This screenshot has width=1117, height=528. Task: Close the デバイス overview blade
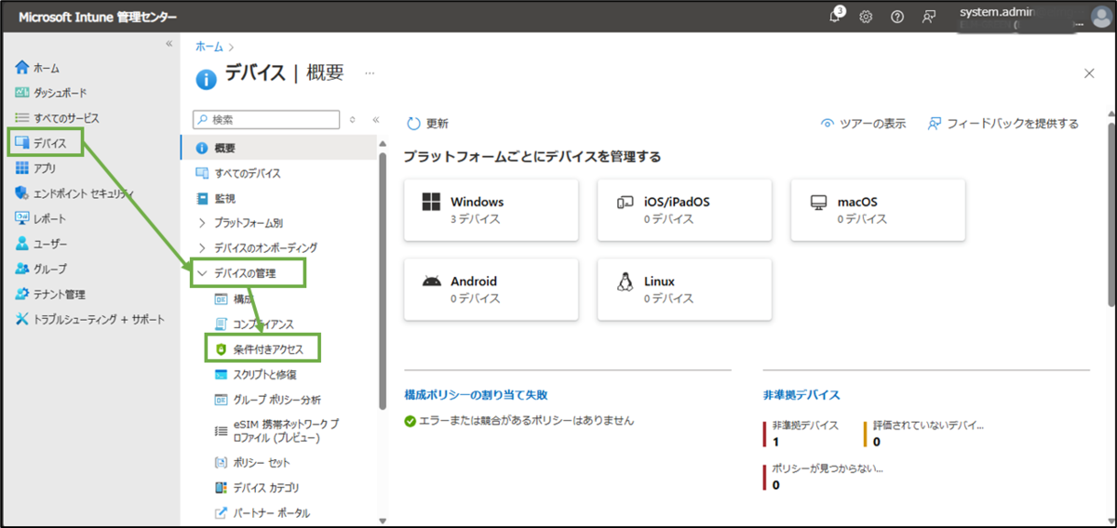tap(1089, 73)
